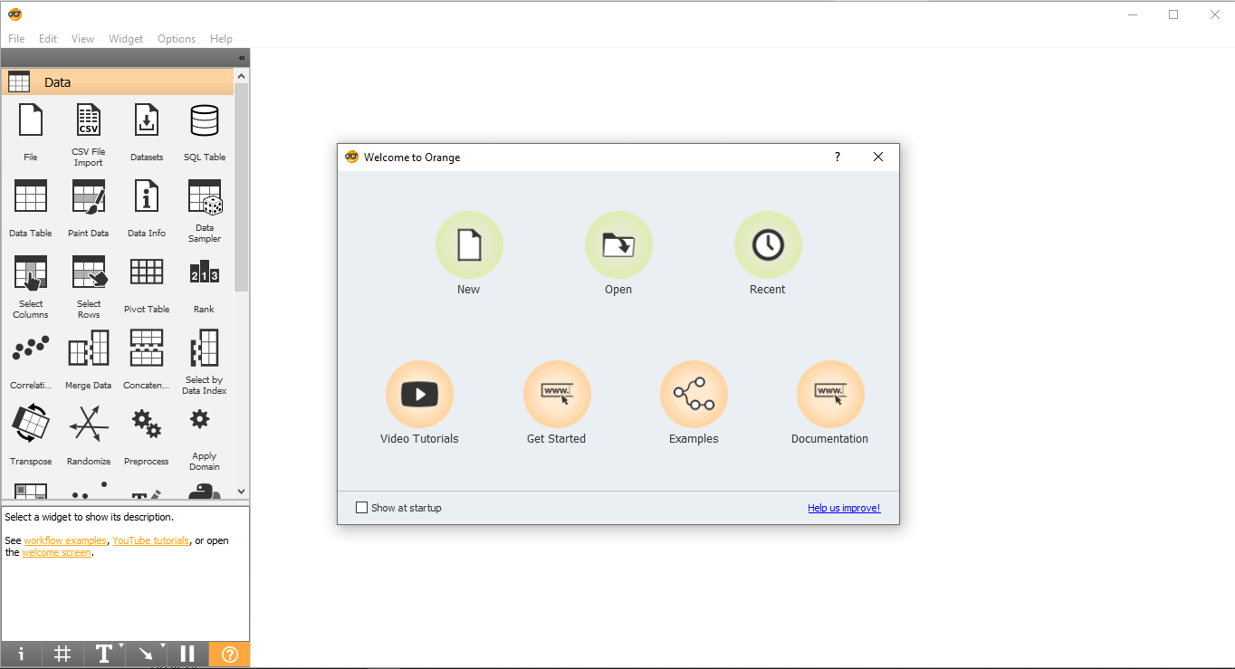The image size is (1235, 669).
Task: Click the Transpose widget icon
Action: pyautogui.click(x=31, y=424)
